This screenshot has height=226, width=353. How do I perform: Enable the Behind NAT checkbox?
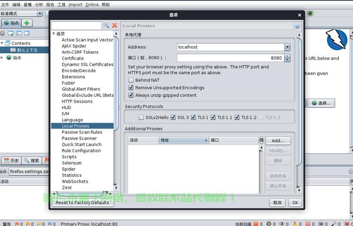click(x=131, y=80)
